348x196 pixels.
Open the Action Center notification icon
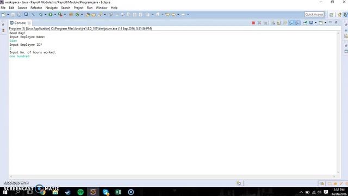click(326, 192)
